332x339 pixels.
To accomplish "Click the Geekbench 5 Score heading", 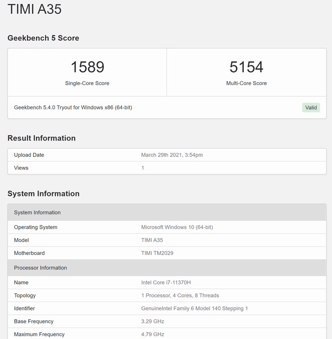I will point(43,38).
